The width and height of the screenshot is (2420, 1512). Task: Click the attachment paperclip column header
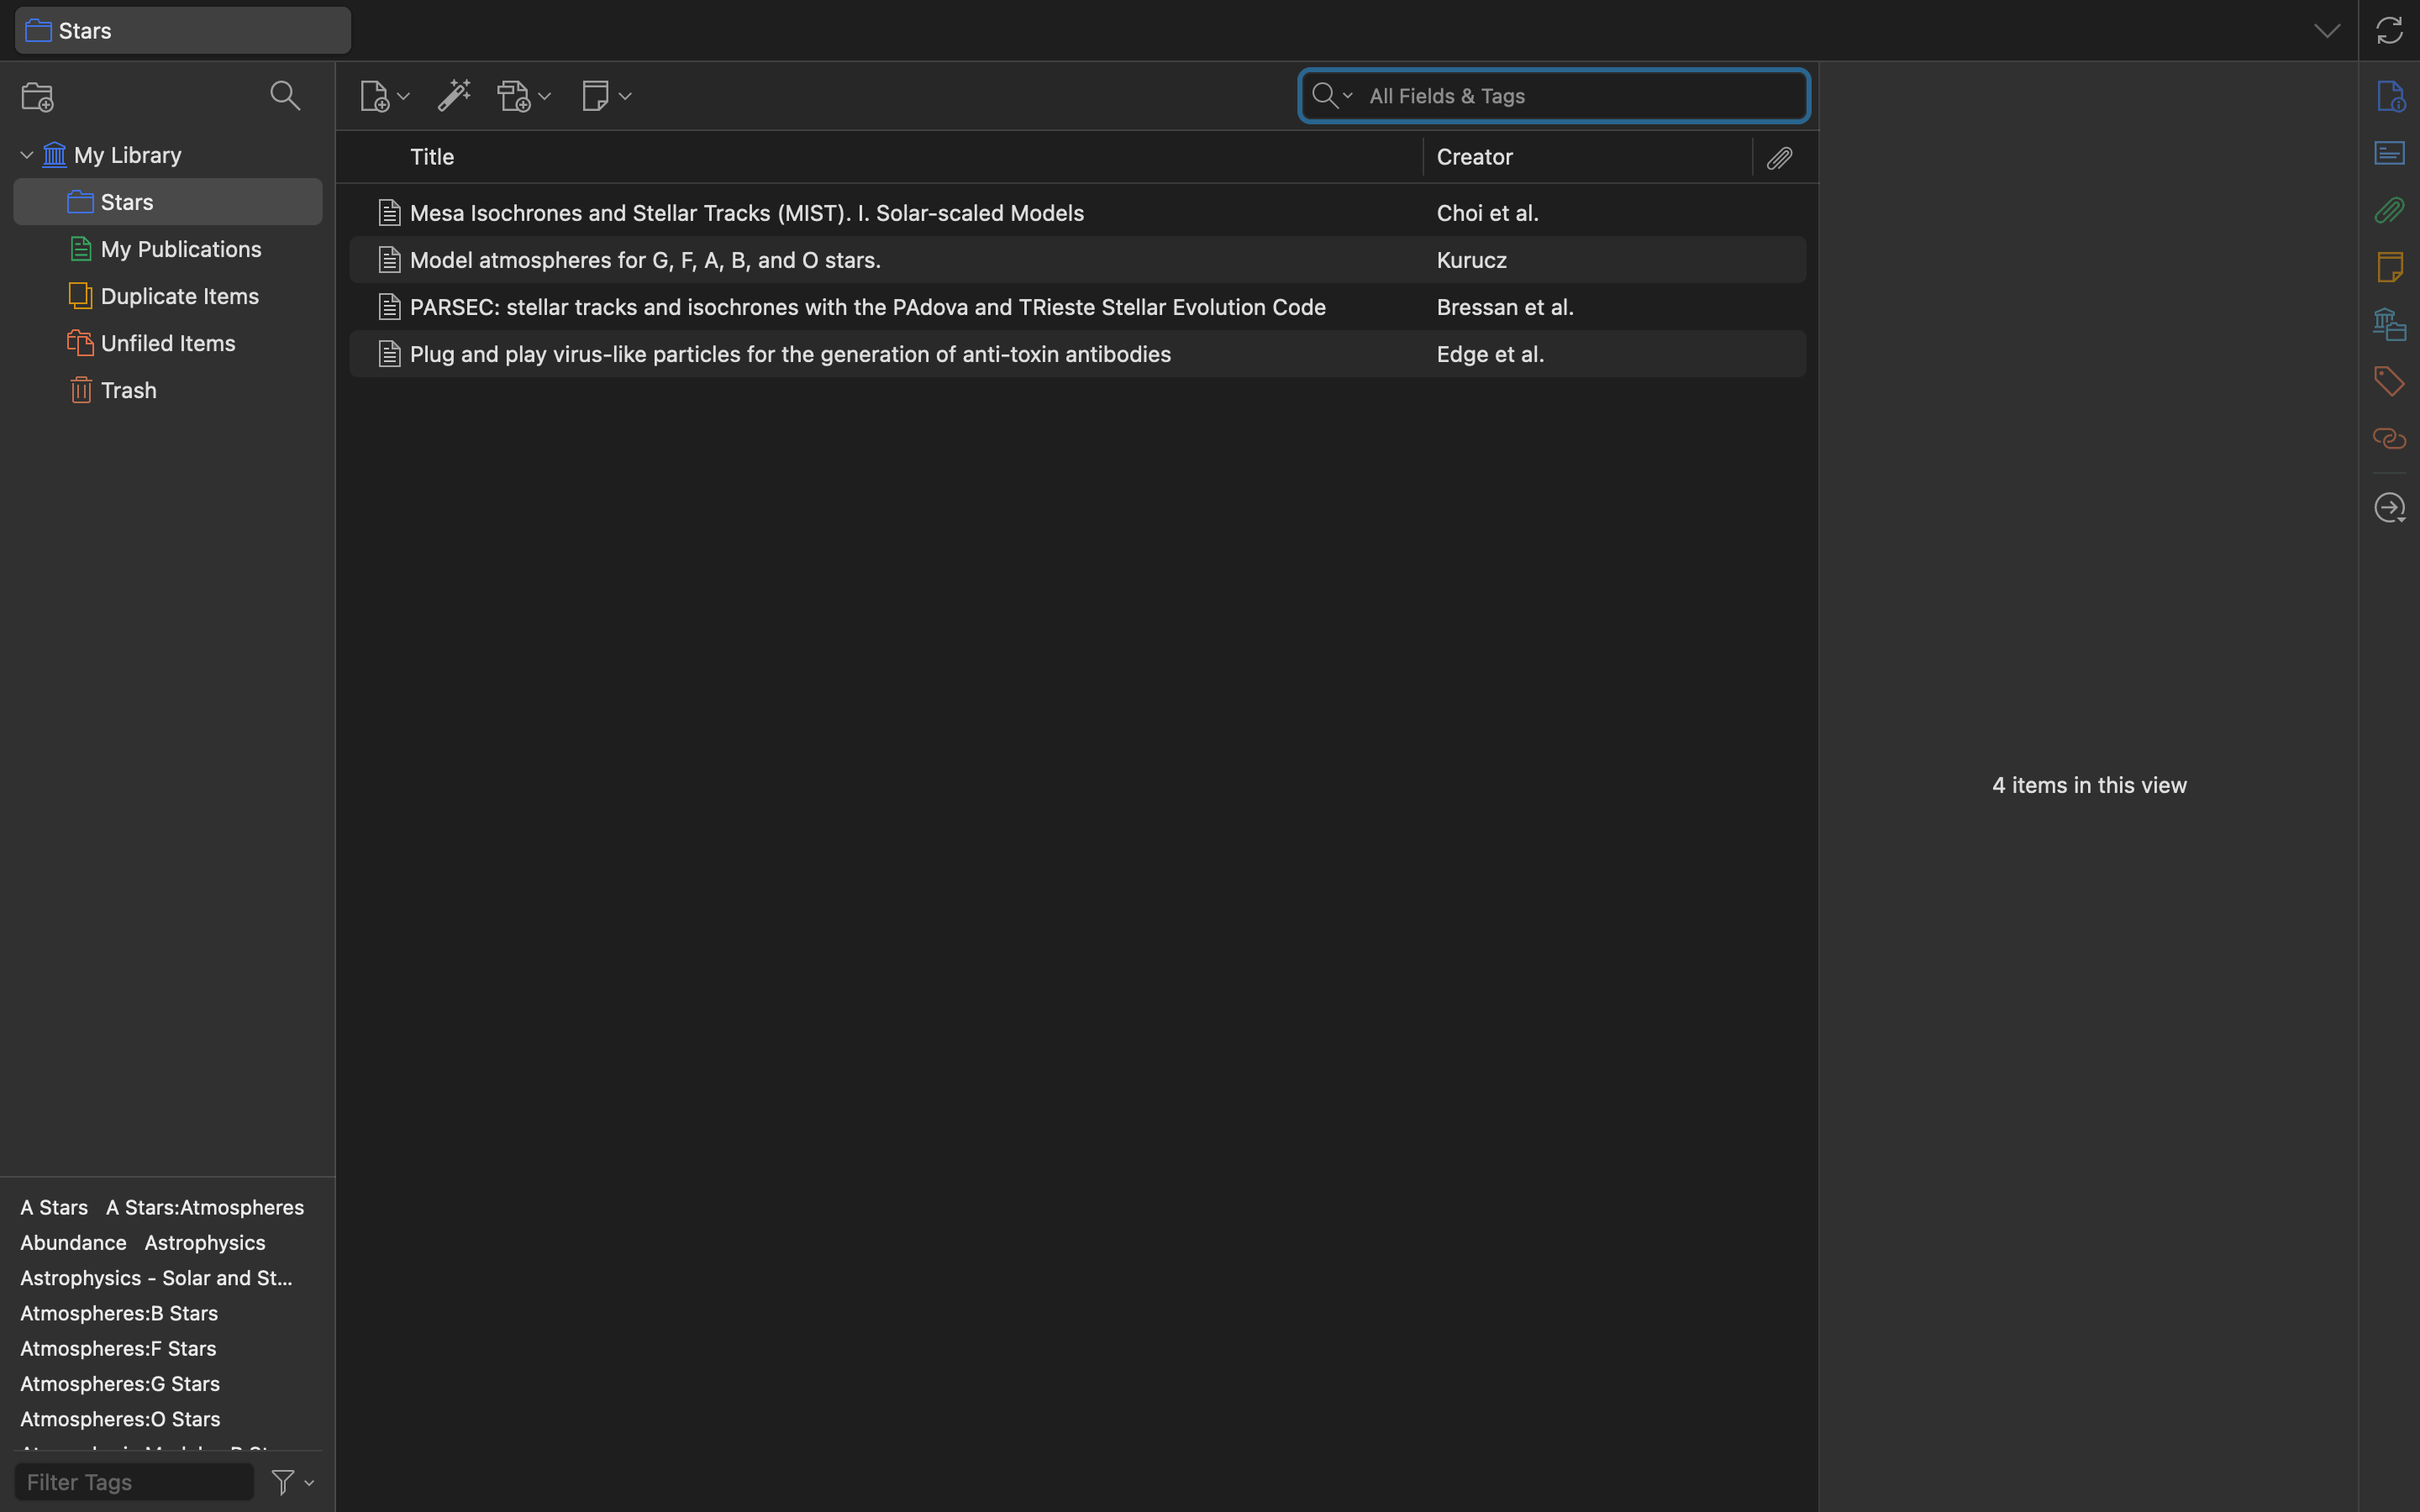coord(1780,158)
